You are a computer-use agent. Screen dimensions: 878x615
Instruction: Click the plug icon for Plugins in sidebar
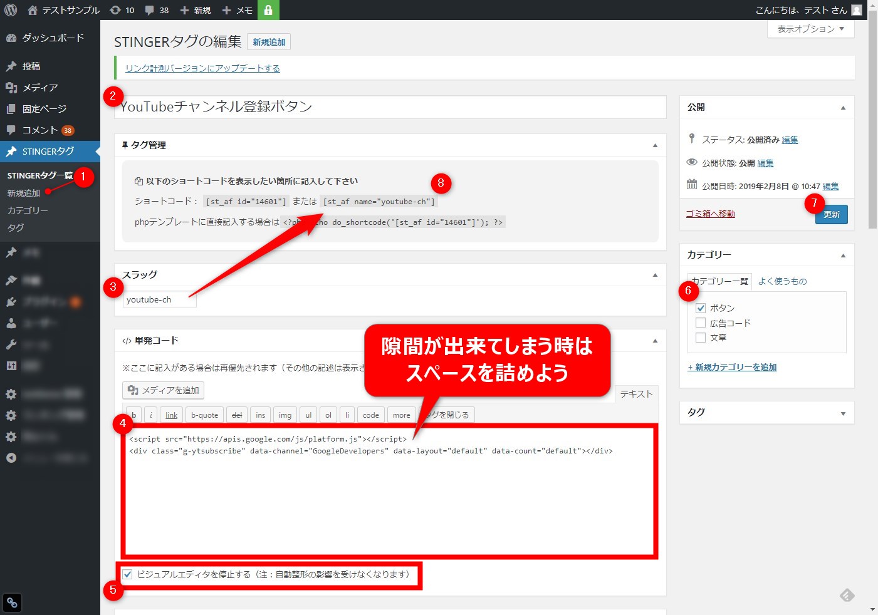(x=11, y=302)
